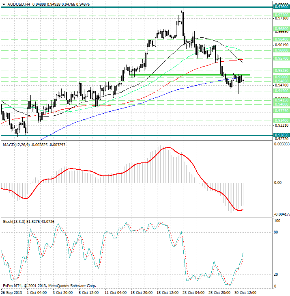Click the 11 Oct 04:00 time label
Screen dimensions: 290x296
(116, 293)
